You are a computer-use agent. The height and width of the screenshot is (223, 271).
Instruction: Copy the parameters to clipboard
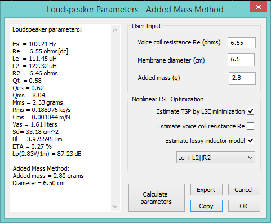[x=206, y=206]
